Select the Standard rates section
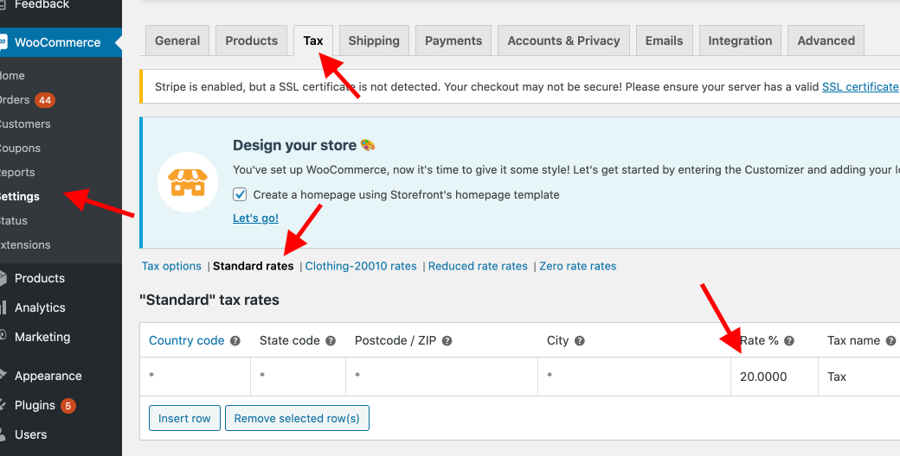 [253, 266]
